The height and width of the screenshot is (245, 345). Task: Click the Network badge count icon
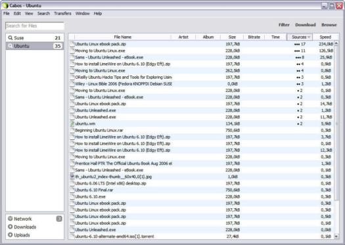(59, 219)
